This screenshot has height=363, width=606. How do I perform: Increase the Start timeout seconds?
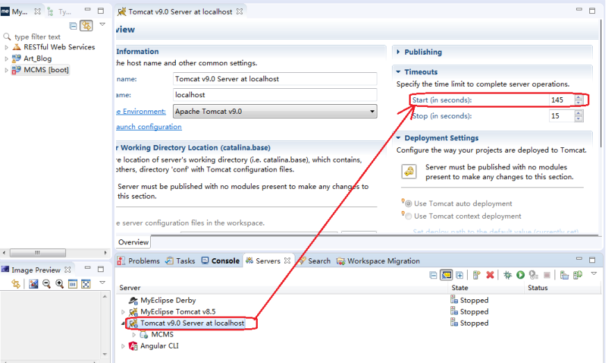pyautogui.click(x=578, y=97)
